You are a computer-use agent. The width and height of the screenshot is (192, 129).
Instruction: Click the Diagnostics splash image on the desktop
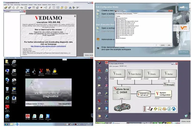tap(48, 92)
